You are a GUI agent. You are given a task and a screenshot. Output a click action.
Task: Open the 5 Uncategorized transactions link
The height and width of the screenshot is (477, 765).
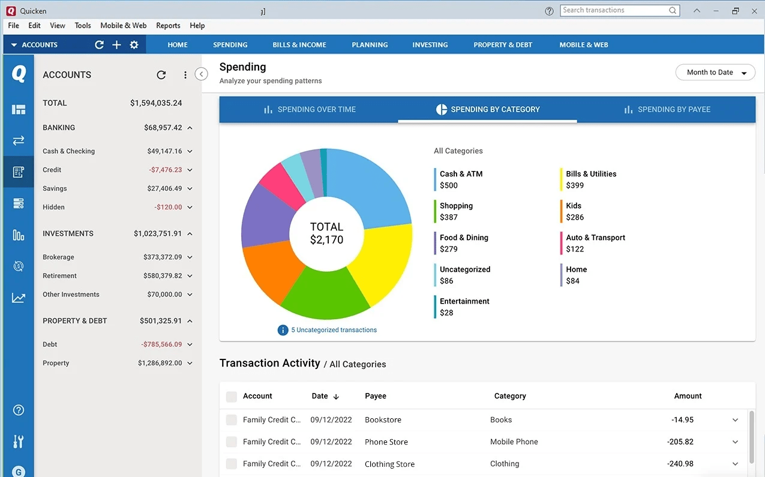coord(334,330)
